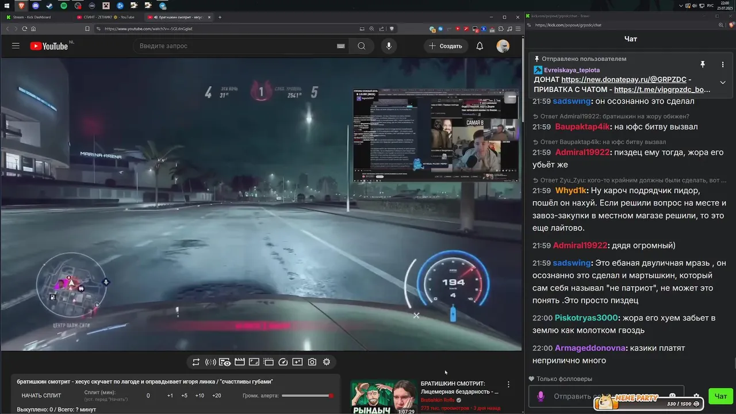Viewport: 736px width, 414px height.
Task: Click the YouTube search magnifier button
Action: pyautogui.click(x=361, y=46)
